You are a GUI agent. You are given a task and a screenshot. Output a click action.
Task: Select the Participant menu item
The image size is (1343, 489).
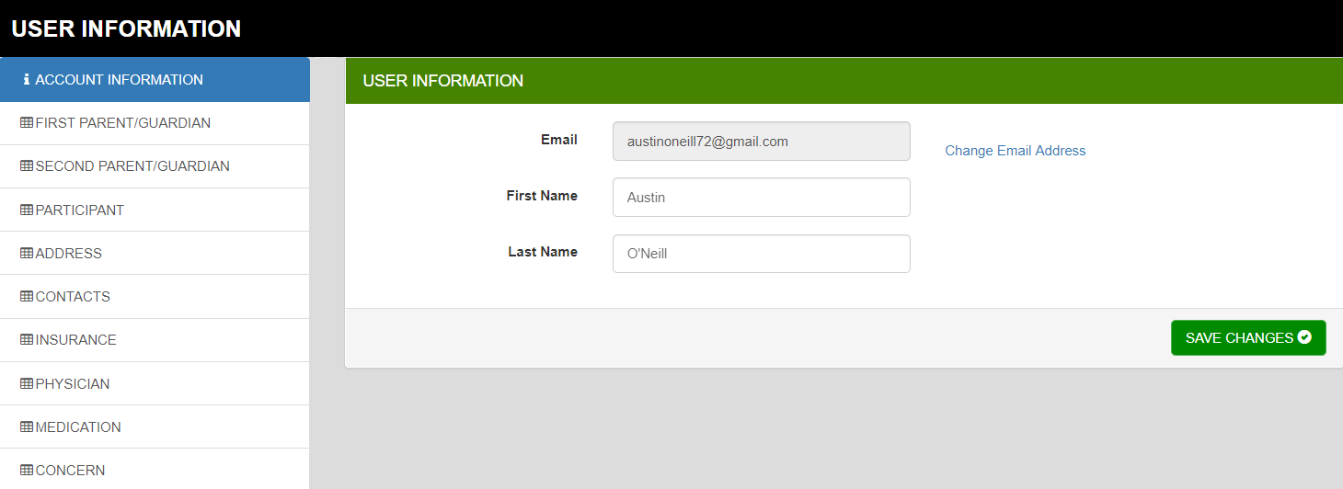tap(80, 210)
